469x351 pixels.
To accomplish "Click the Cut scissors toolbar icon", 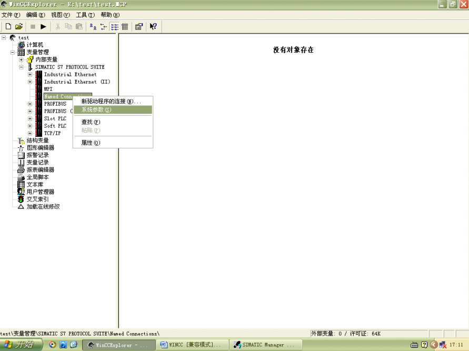I will click(58, 27).
